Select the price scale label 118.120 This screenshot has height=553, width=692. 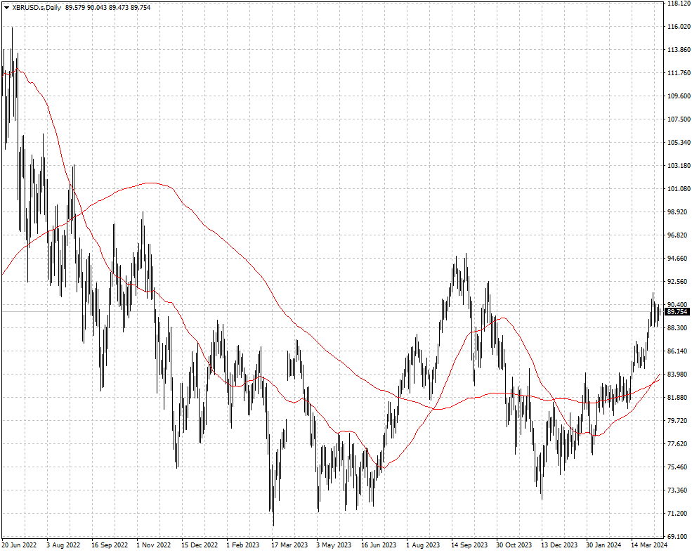679,3
